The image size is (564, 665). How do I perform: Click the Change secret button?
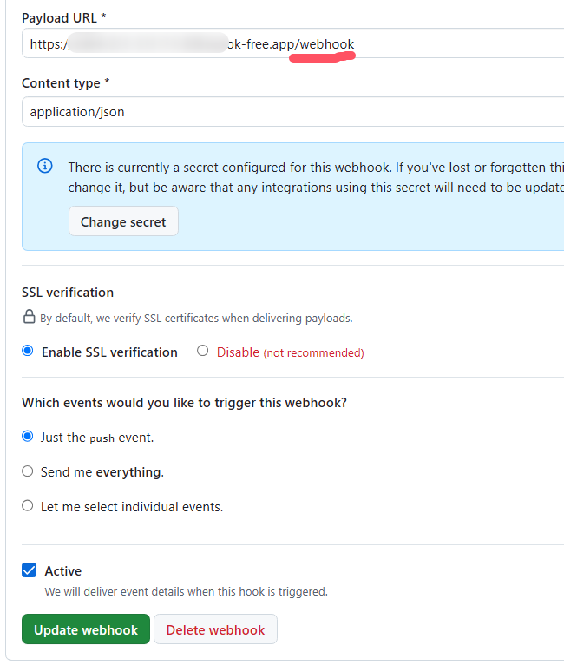coord(123,221)
